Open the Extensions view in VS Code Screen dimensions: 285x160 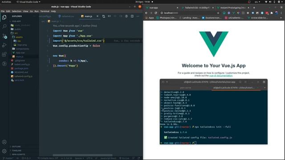click(4, 54)
